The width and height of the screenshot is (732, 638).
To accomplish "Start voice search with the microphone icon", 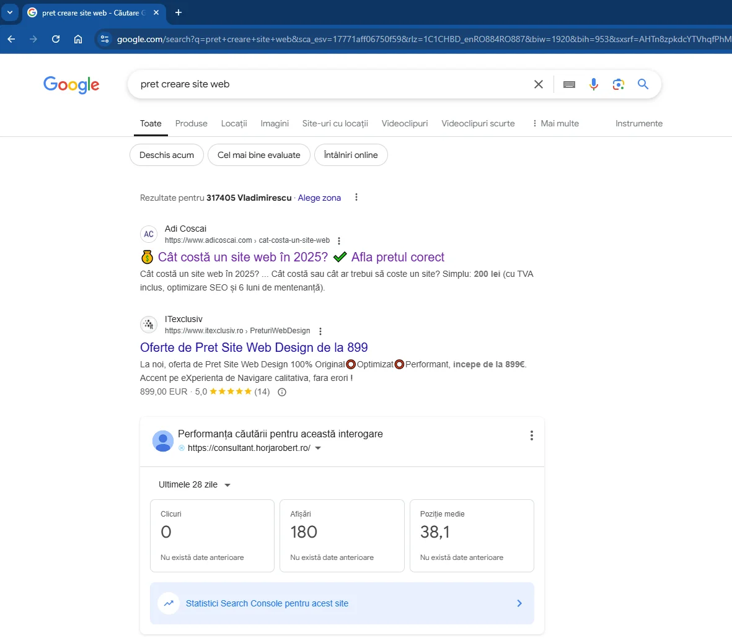I will point(594,84).
